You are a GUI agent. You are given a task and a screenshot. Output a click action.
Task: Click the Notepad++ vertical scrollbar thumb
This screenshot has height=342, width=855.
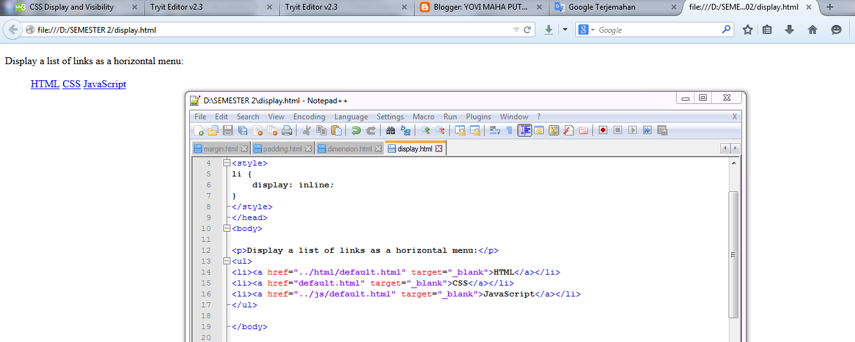click(x=734, y=254)
